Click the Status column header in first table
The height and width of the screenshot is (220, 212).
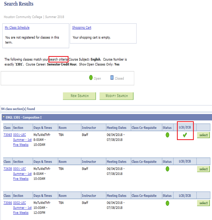[167, 128]
